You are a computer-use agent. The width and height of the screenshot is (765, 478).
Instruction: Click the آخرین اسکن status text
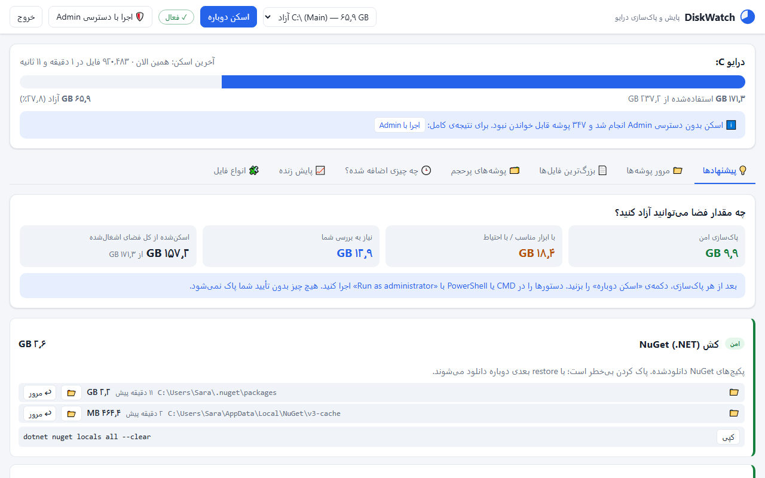click(x=117, y=62)
